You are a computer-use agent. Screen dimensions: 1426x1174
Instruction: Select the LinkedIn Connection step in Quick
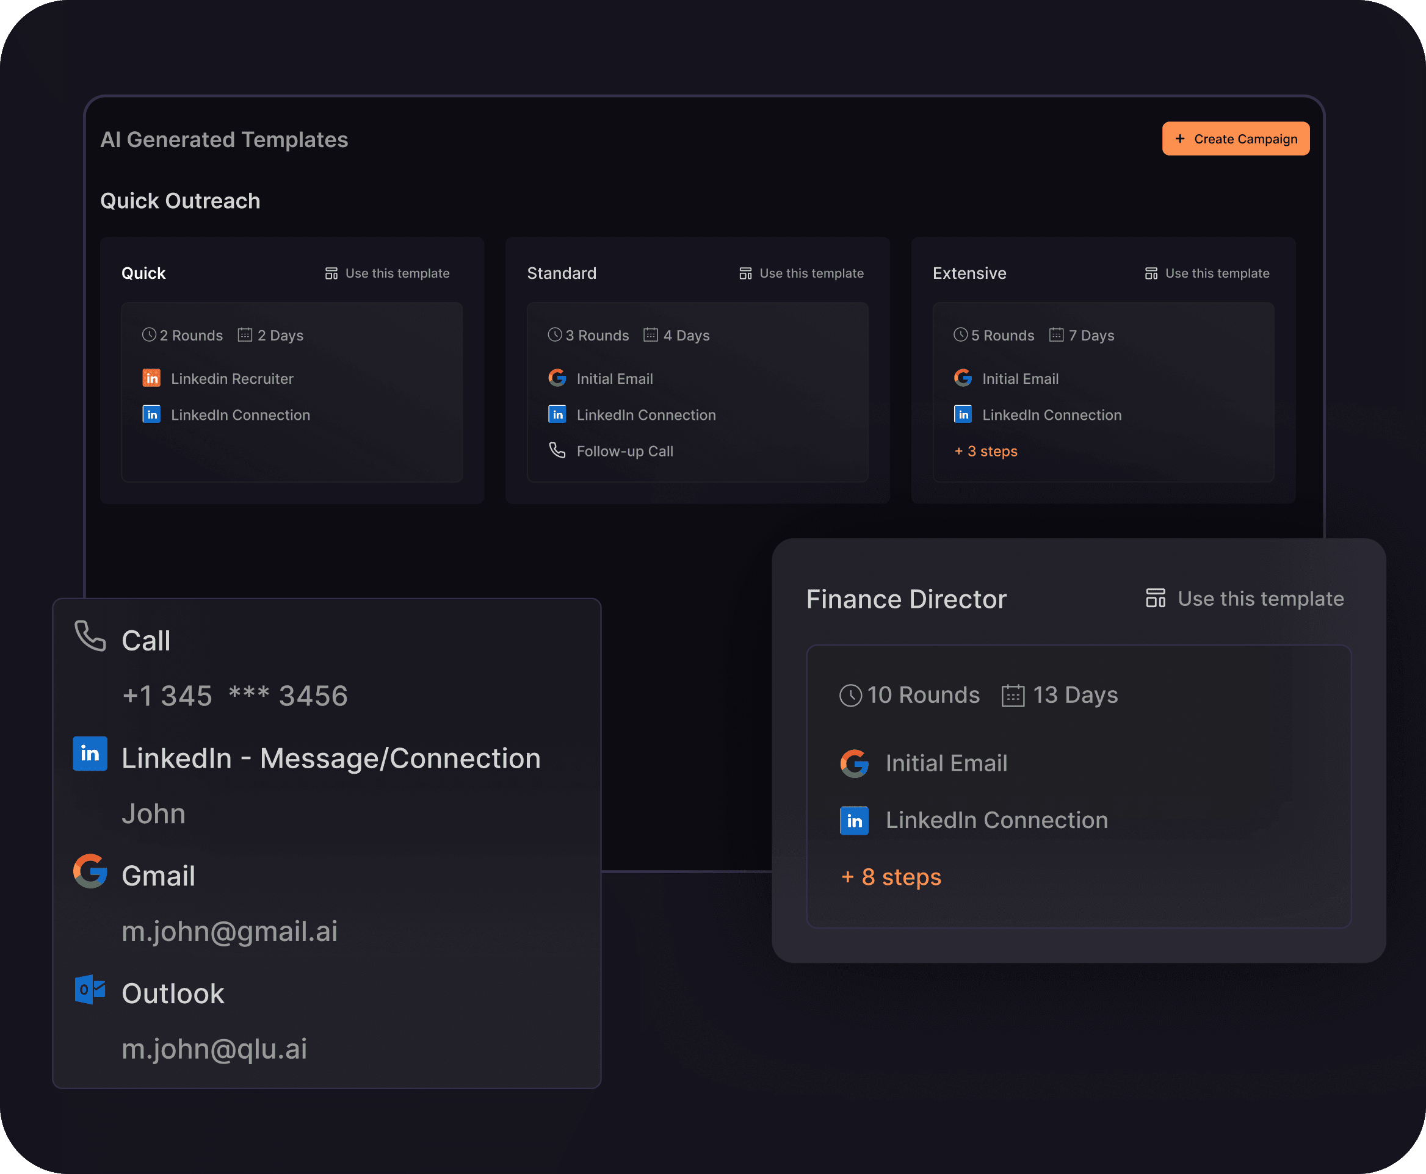(240, 415)
